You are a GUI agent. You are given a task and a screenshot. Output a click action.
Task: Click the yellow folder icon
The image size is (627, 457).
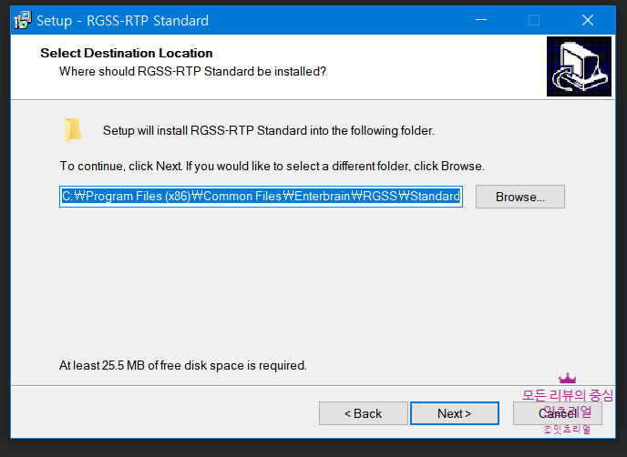(x=73, y=130)
